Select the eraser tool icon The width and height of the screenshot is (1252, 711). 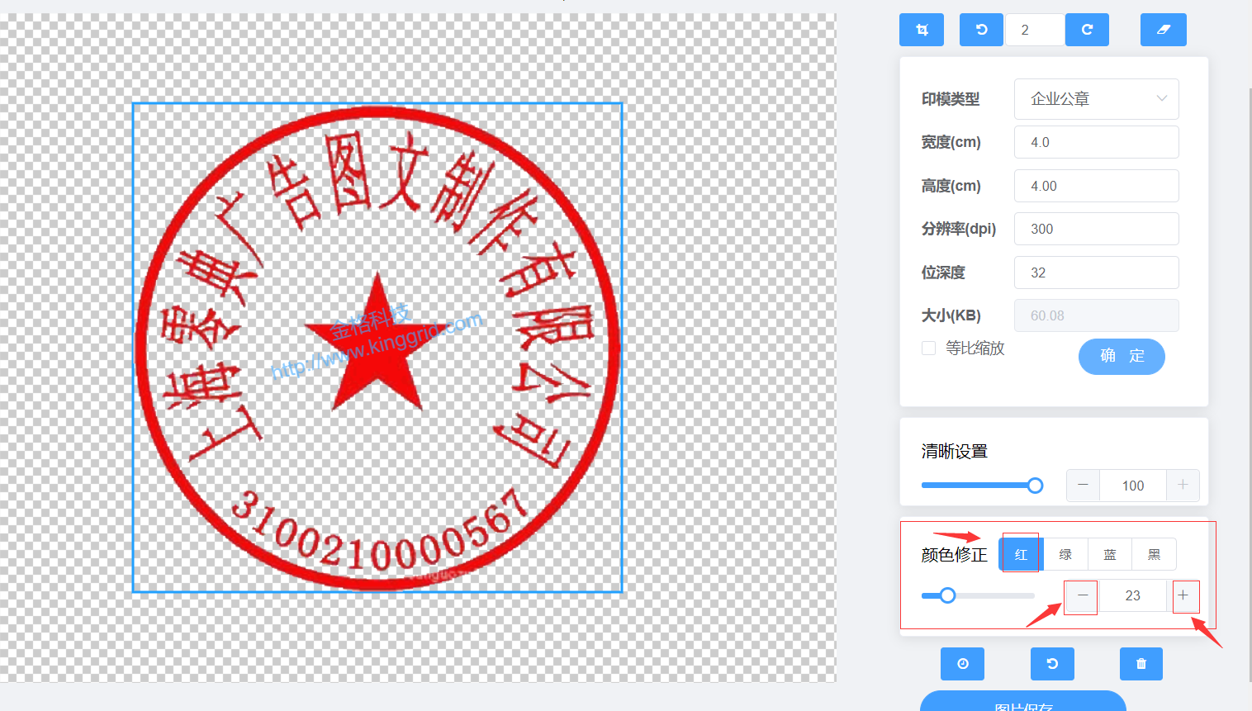tap(1163, 30)
